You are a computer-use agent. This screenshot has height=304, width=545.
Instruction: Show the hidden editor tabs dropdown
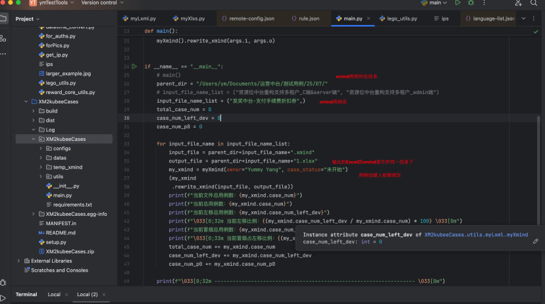point(523,18)
